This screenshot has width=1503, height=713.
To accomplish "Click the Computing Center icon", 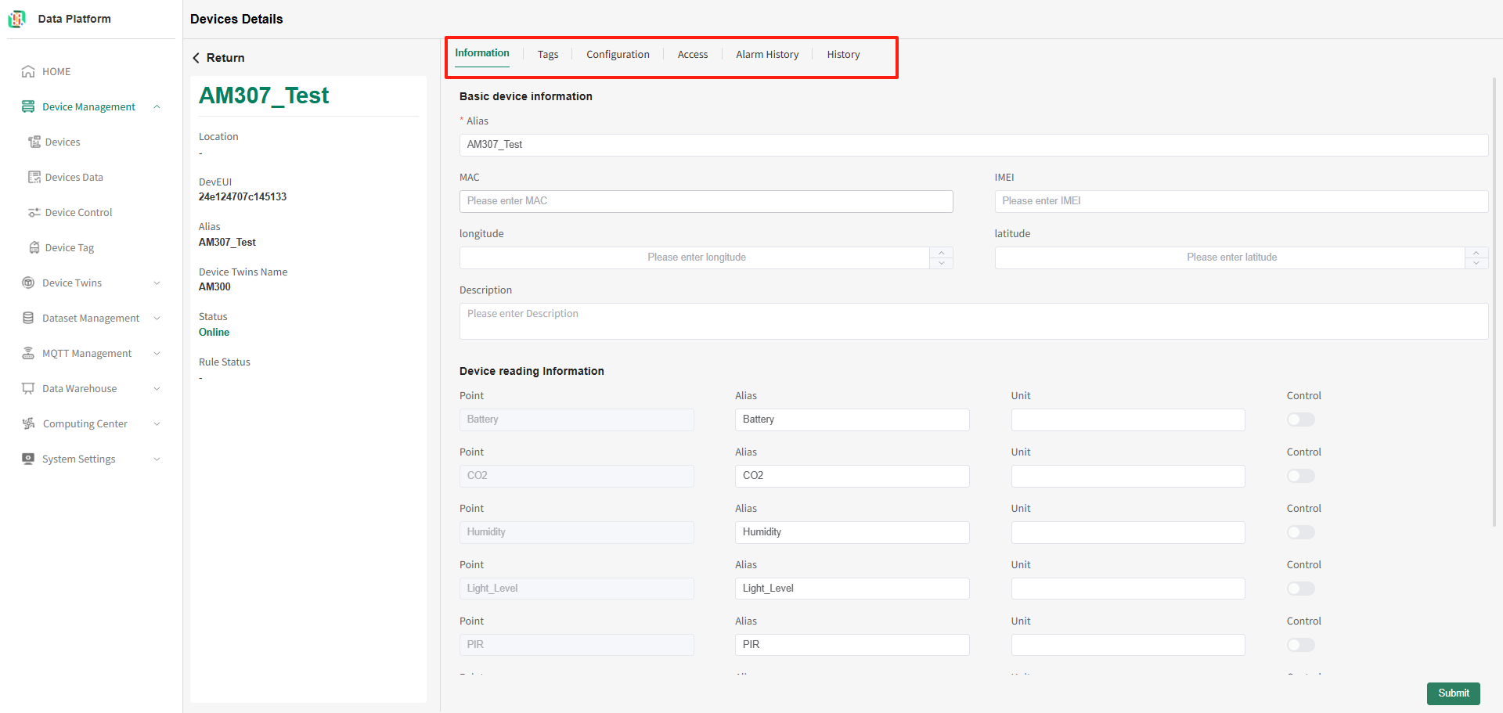I will coord(28,423).
